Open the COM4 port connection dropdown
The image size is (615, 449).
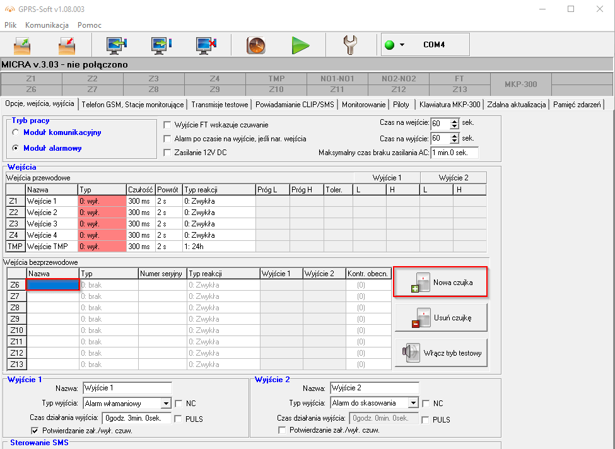(x=402, y=45)
